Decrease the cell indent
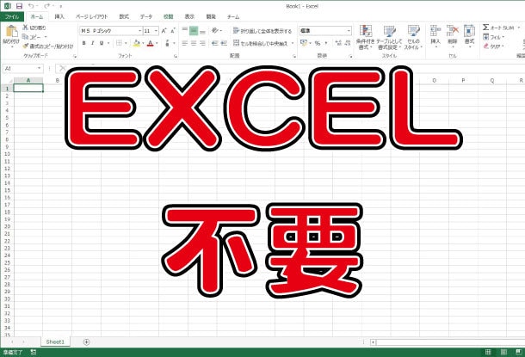Image resolution: width=525 pixels, height=357 pixels. pos(215,43)
